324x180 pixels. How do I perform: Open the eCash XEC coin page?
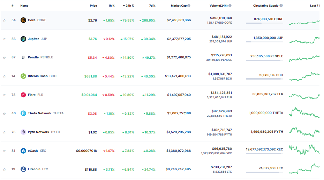(x=37, y=151)
